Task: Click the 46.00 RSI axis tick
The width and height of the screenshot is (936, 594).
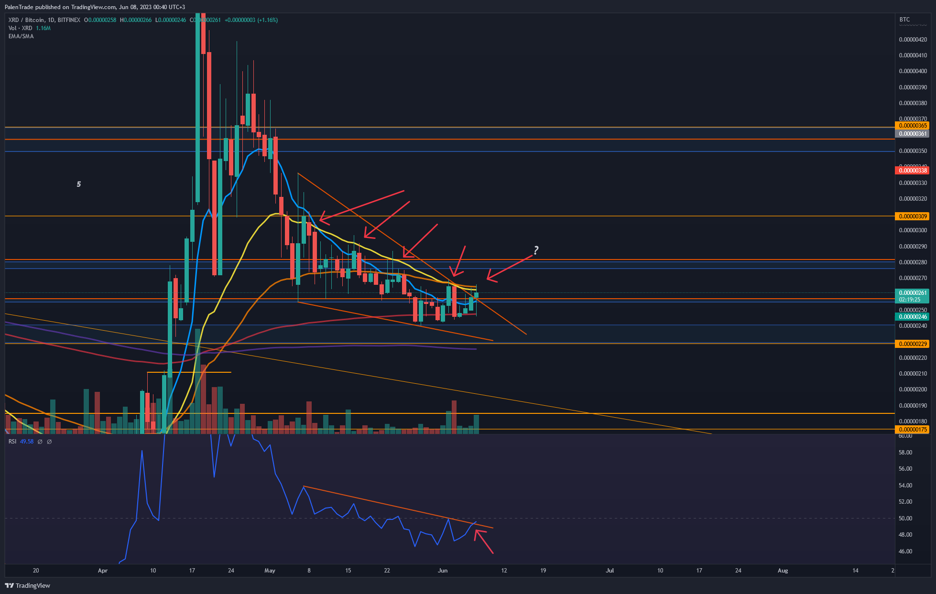Action: tap(905, 551)
